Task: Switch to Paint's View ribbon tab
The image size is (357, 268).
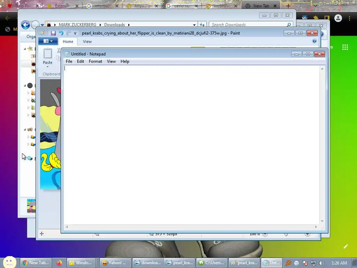Action: [87, 42]
